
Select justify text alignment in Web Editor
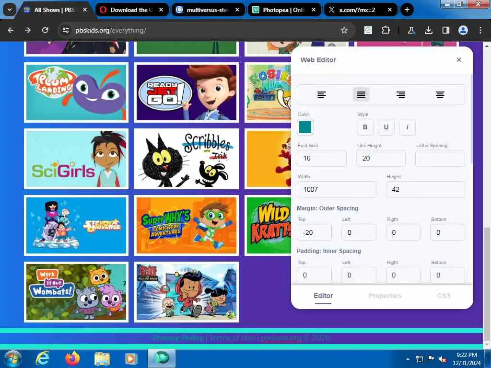pos(361,94)
